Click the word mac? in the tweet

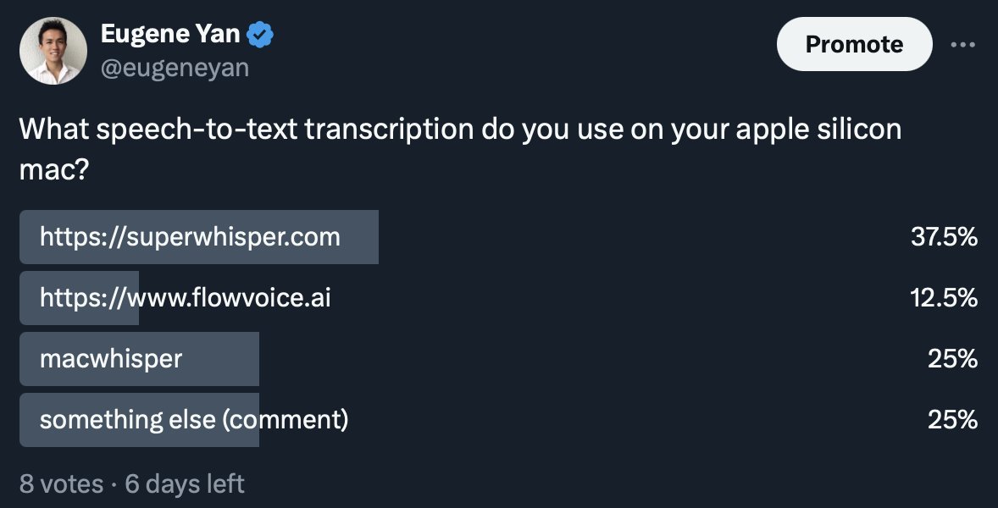pos(53,171)
